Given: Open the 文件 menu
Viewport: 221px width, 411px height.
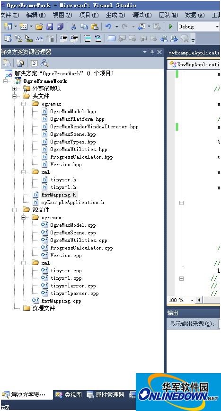Looking at the screenshot, I should (10, 15).
